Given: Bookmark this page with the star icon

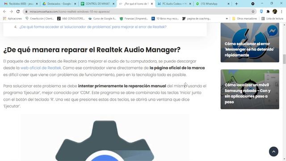Looking at the screenshot, I should click(253, 12).
